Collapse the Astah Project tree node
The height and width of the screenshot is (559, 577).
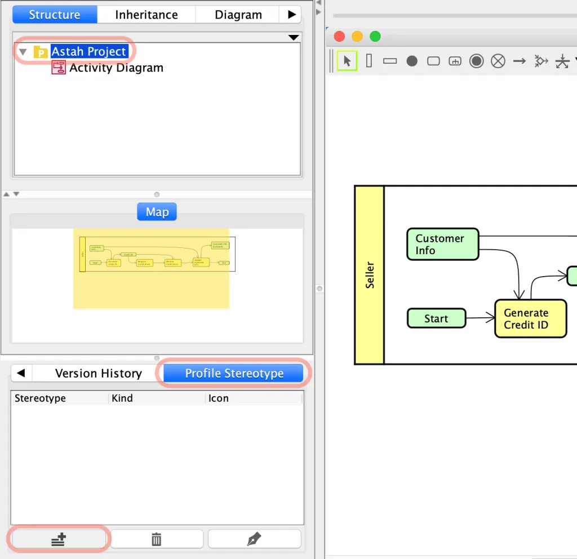[23, 52]
